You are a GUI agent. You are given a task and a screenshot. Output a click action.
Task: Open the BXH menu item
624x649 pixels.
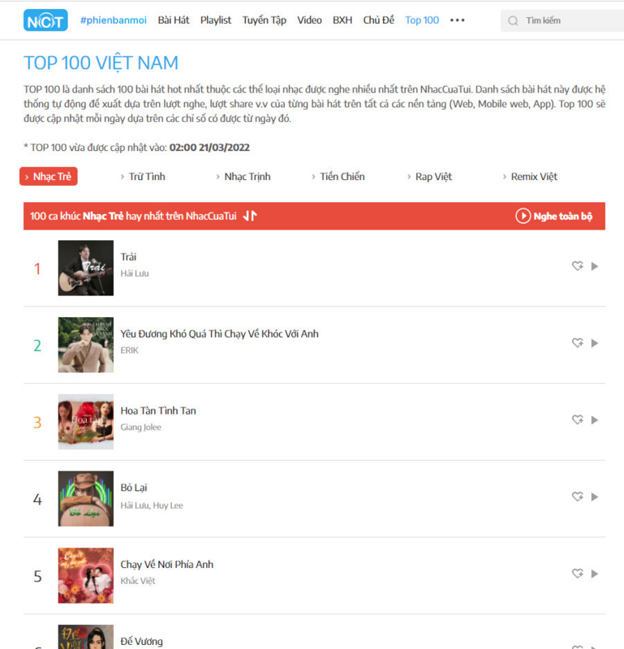342,20
